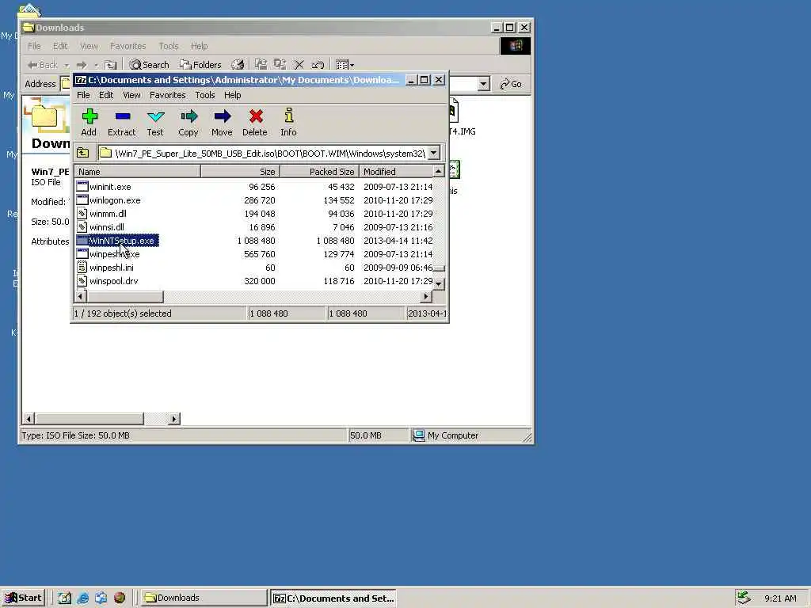Select winnsi.dll in the file list
Image resolution: width=811 pixels, height=608 pixels.
[107, 227]
